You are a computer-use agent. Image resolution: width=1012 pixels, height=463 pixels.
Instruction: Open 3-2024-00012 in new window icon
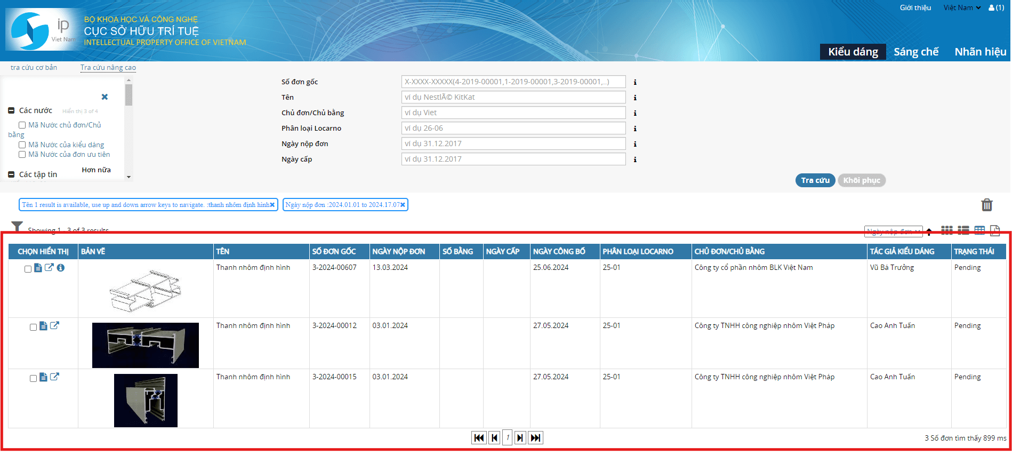[x=54, y=325]
